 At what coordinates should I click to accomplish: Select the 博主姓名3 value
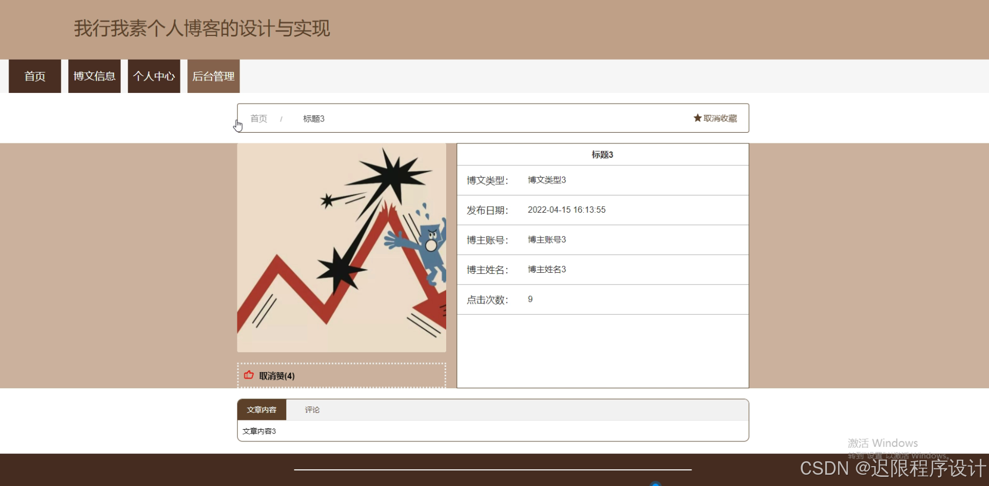[x=547, y=270]
